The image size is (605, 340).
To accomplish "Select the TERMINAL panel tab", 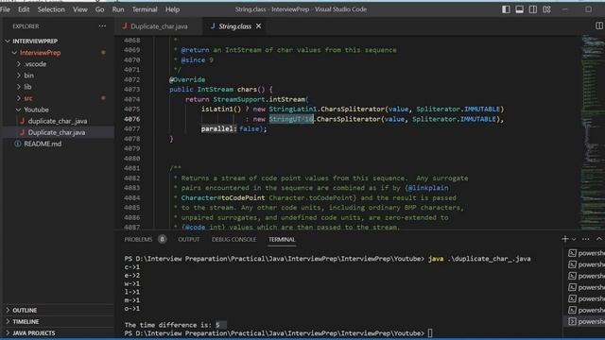I will (282, 239).
